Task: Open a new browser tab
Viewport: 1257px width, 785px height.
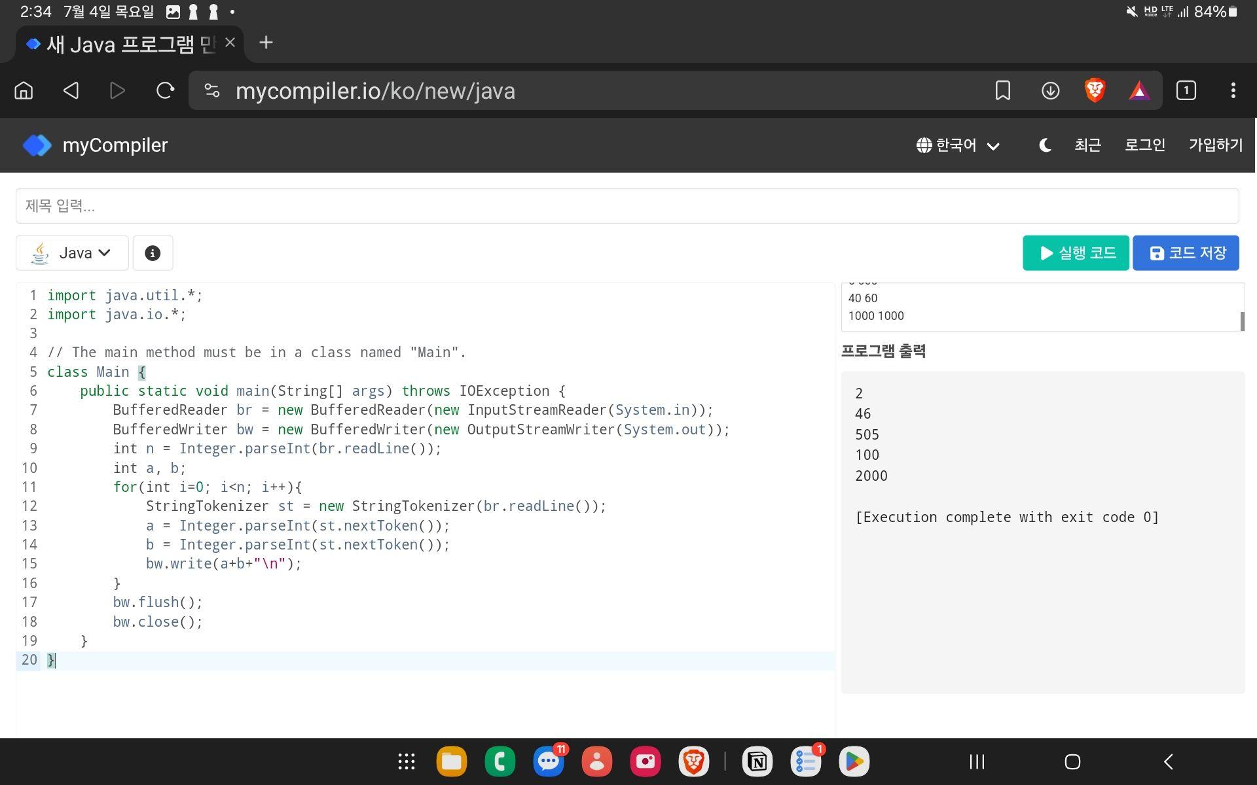Action: [x=266, y=43]
